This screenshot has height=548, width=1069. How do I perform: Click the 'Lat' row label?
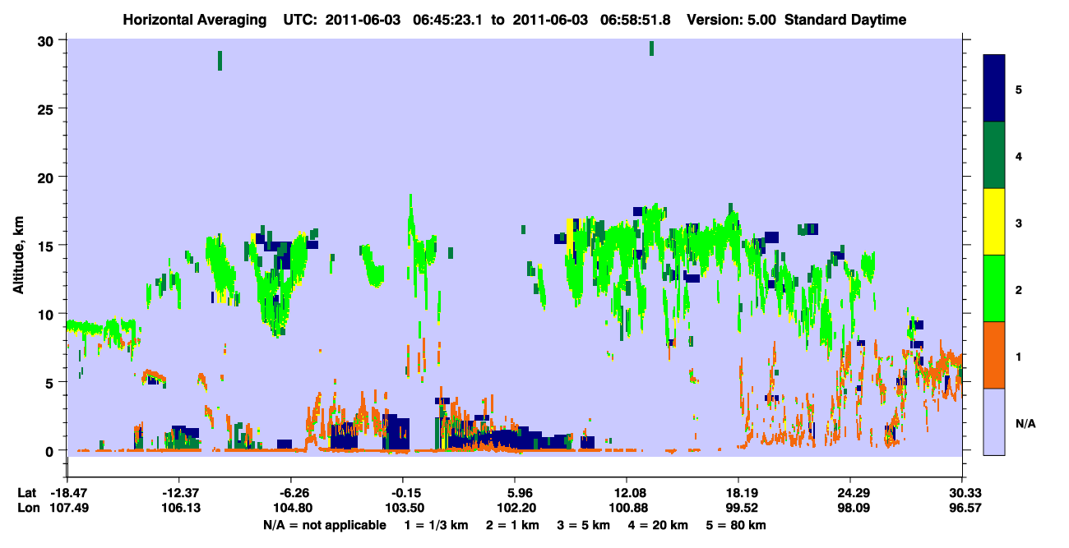coord(27,493)
